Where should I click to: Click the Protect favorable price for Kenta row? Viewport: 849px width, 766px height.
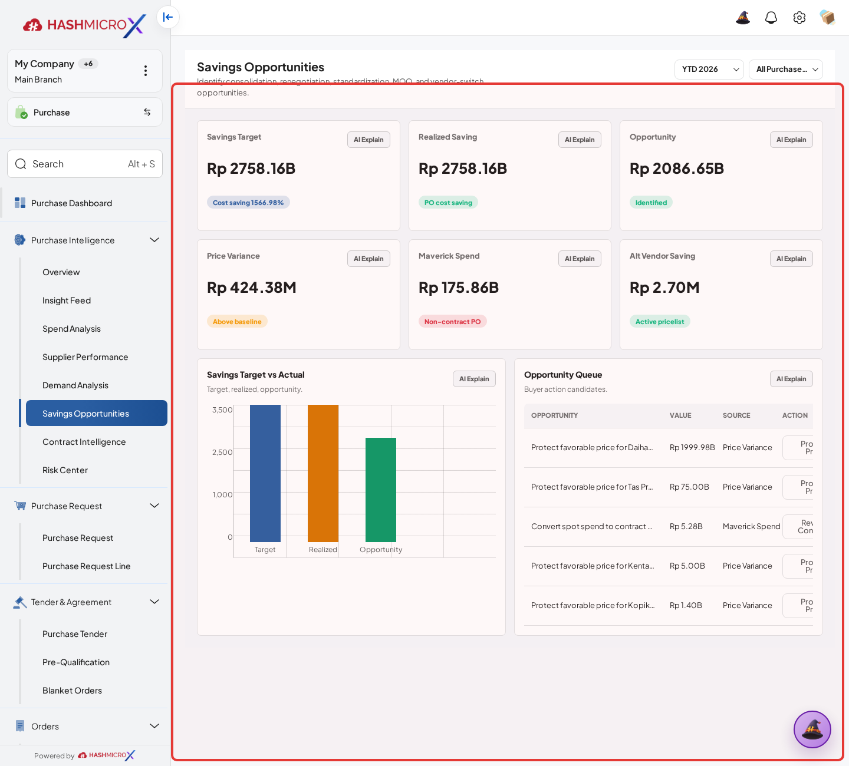coord(669,566)
